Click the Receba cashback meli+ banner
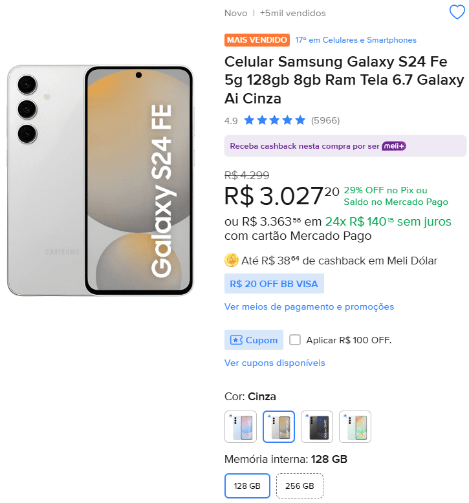Viewport: 469px width, 503px height. [x=345, y=146]
